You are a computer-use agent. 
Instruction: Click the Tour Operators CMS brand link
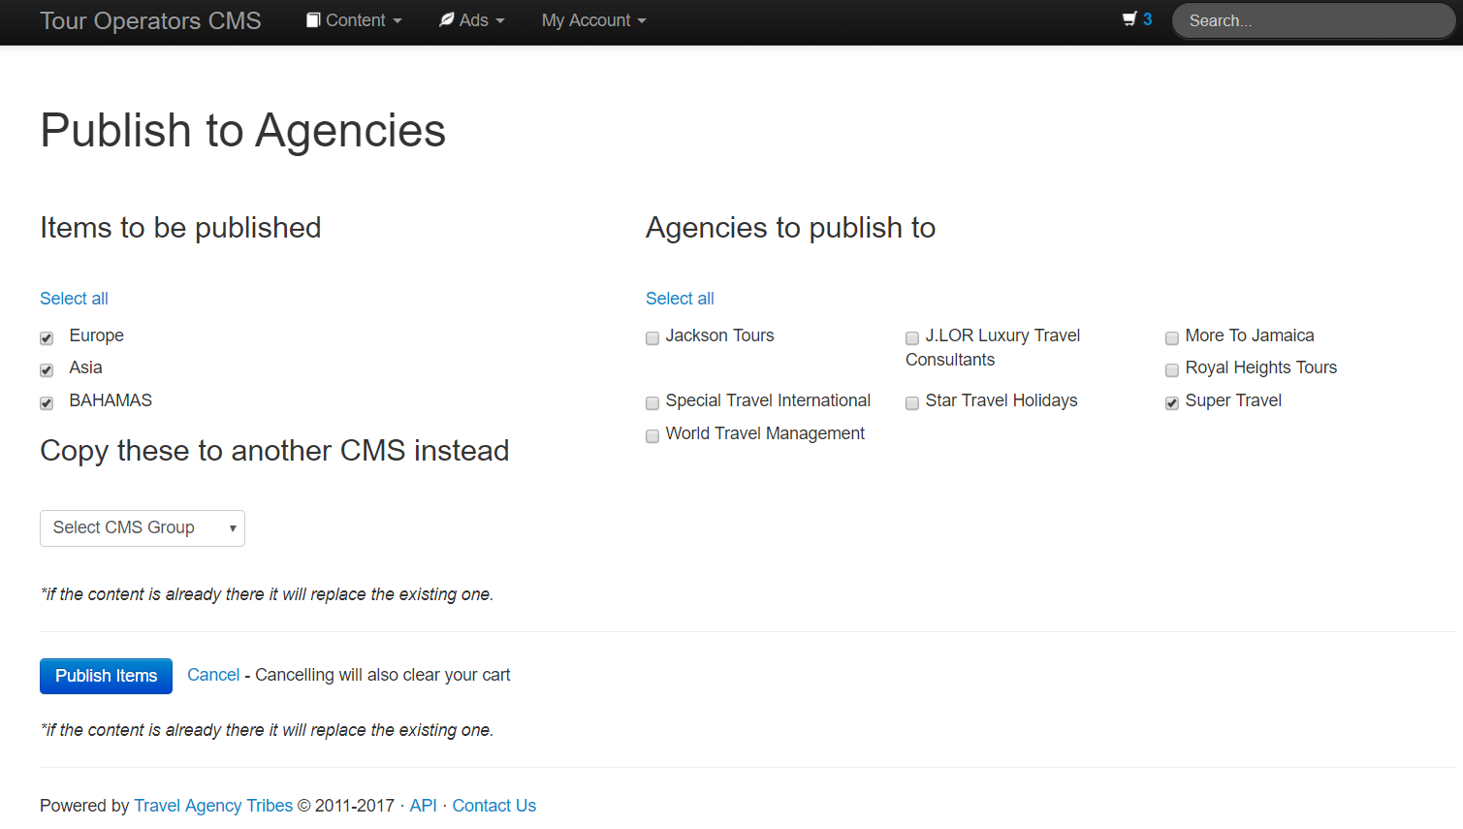click(150, 20)
